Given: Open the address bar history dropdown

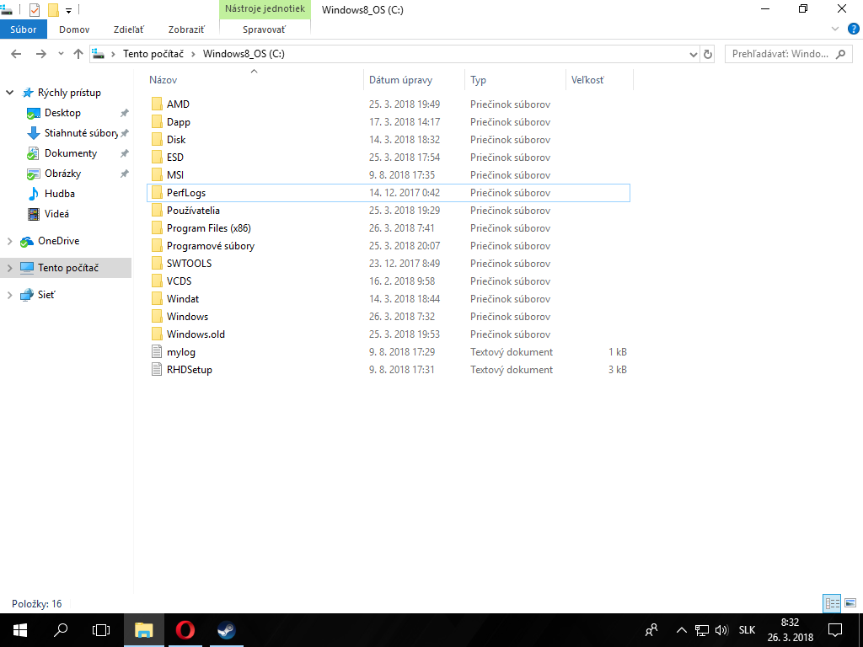Looking at the screenshot, I should coord(694,54).
